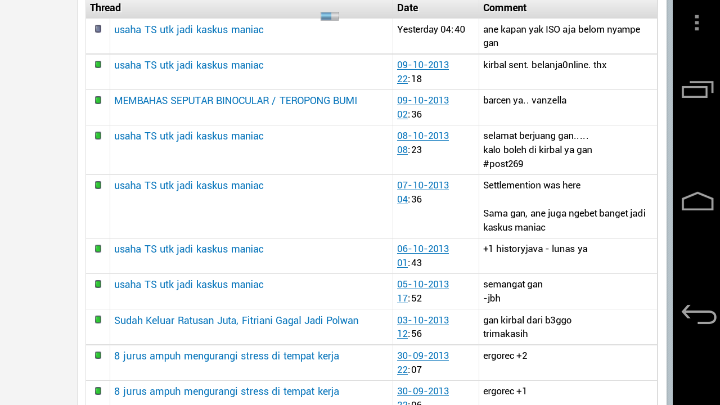The image size is (720, 405).
Task: Tap green reputation icon beside Fitriani Gagal Jadi Polwan thread
Action: coord(98,319)
